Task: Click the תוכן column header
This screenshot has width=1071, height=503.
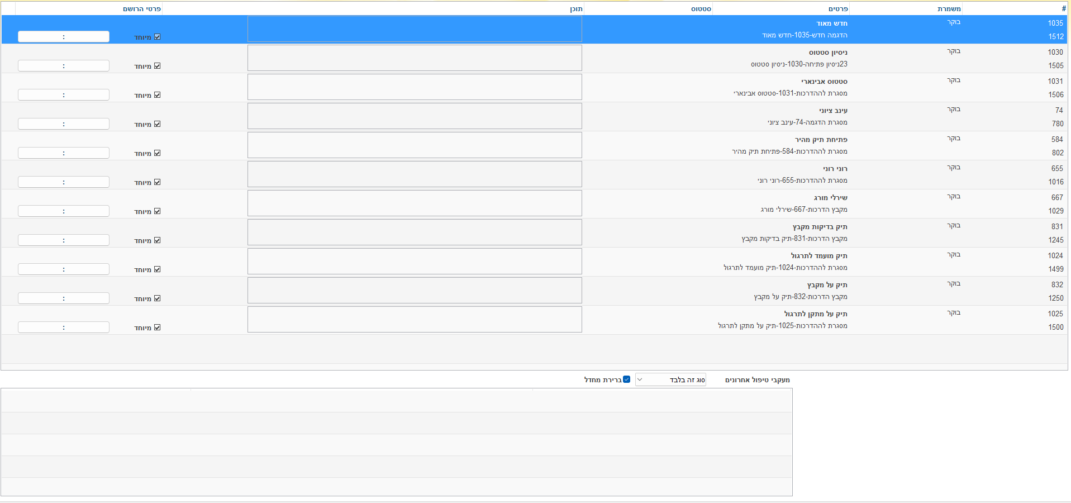Action: coord(576,8)
